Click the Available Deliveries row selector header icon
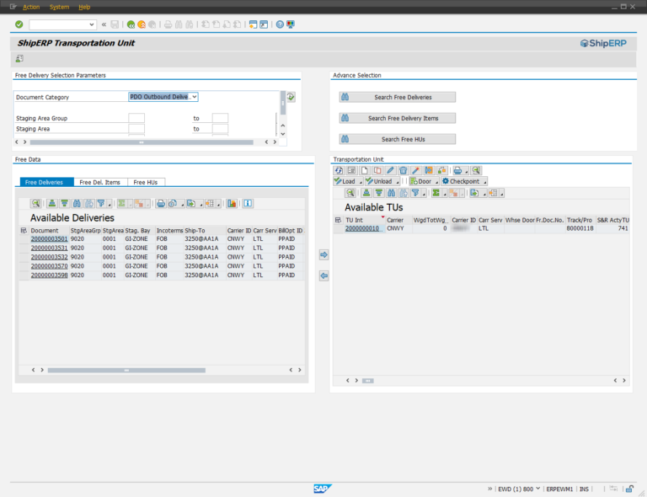Viewport: 647px width, 497px height. (x=24, y=231)
